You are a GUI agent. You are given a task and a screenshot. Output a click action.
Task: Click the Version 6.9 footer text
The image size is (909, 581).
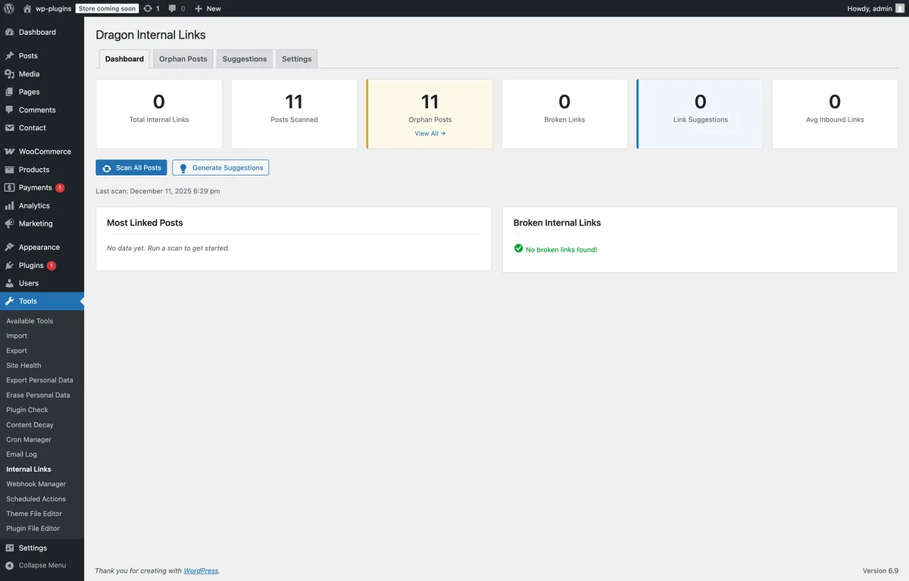[x=880, y=570]
